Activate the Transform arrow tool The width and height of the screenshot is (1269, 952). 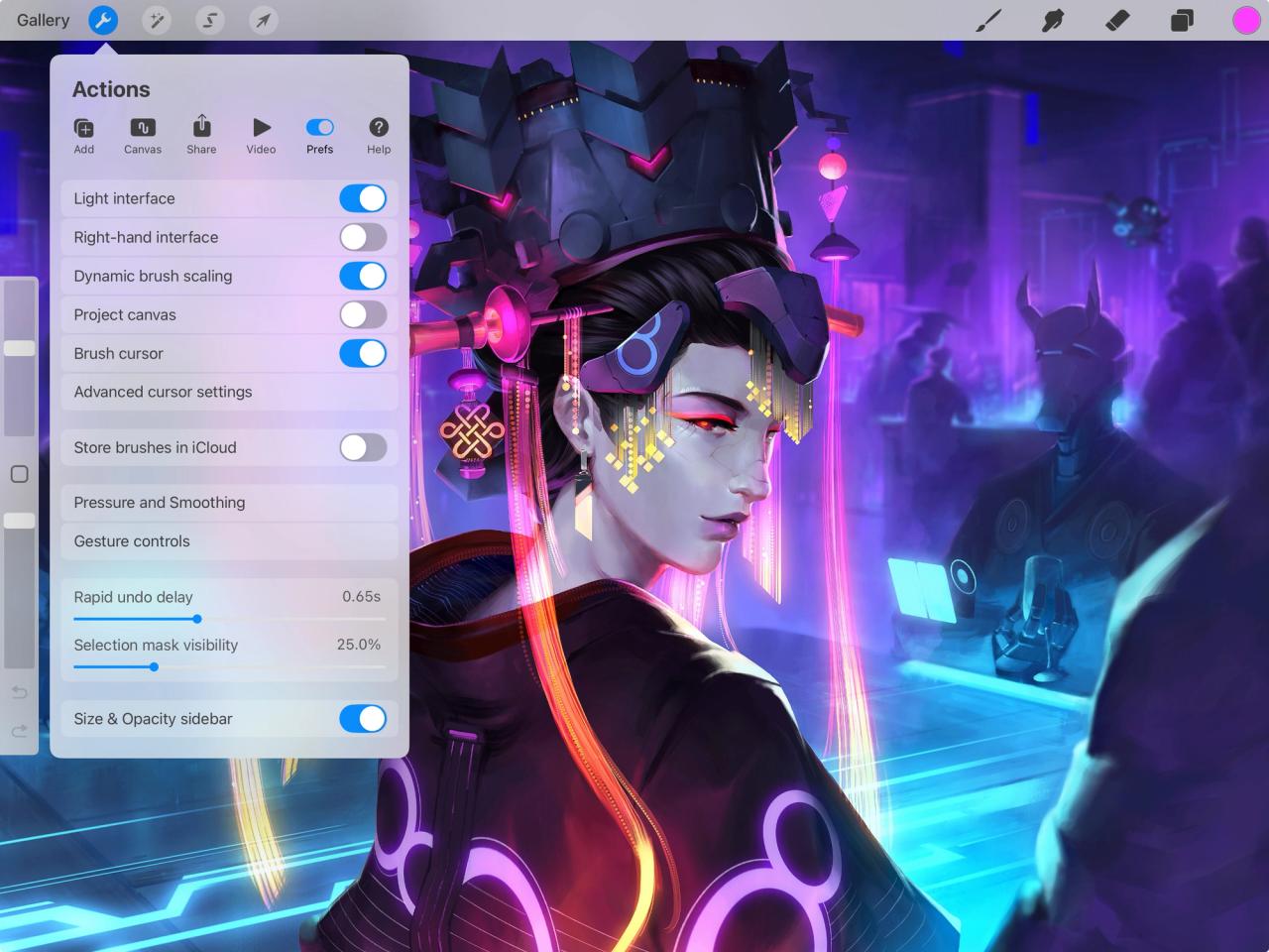pos(264,20)
